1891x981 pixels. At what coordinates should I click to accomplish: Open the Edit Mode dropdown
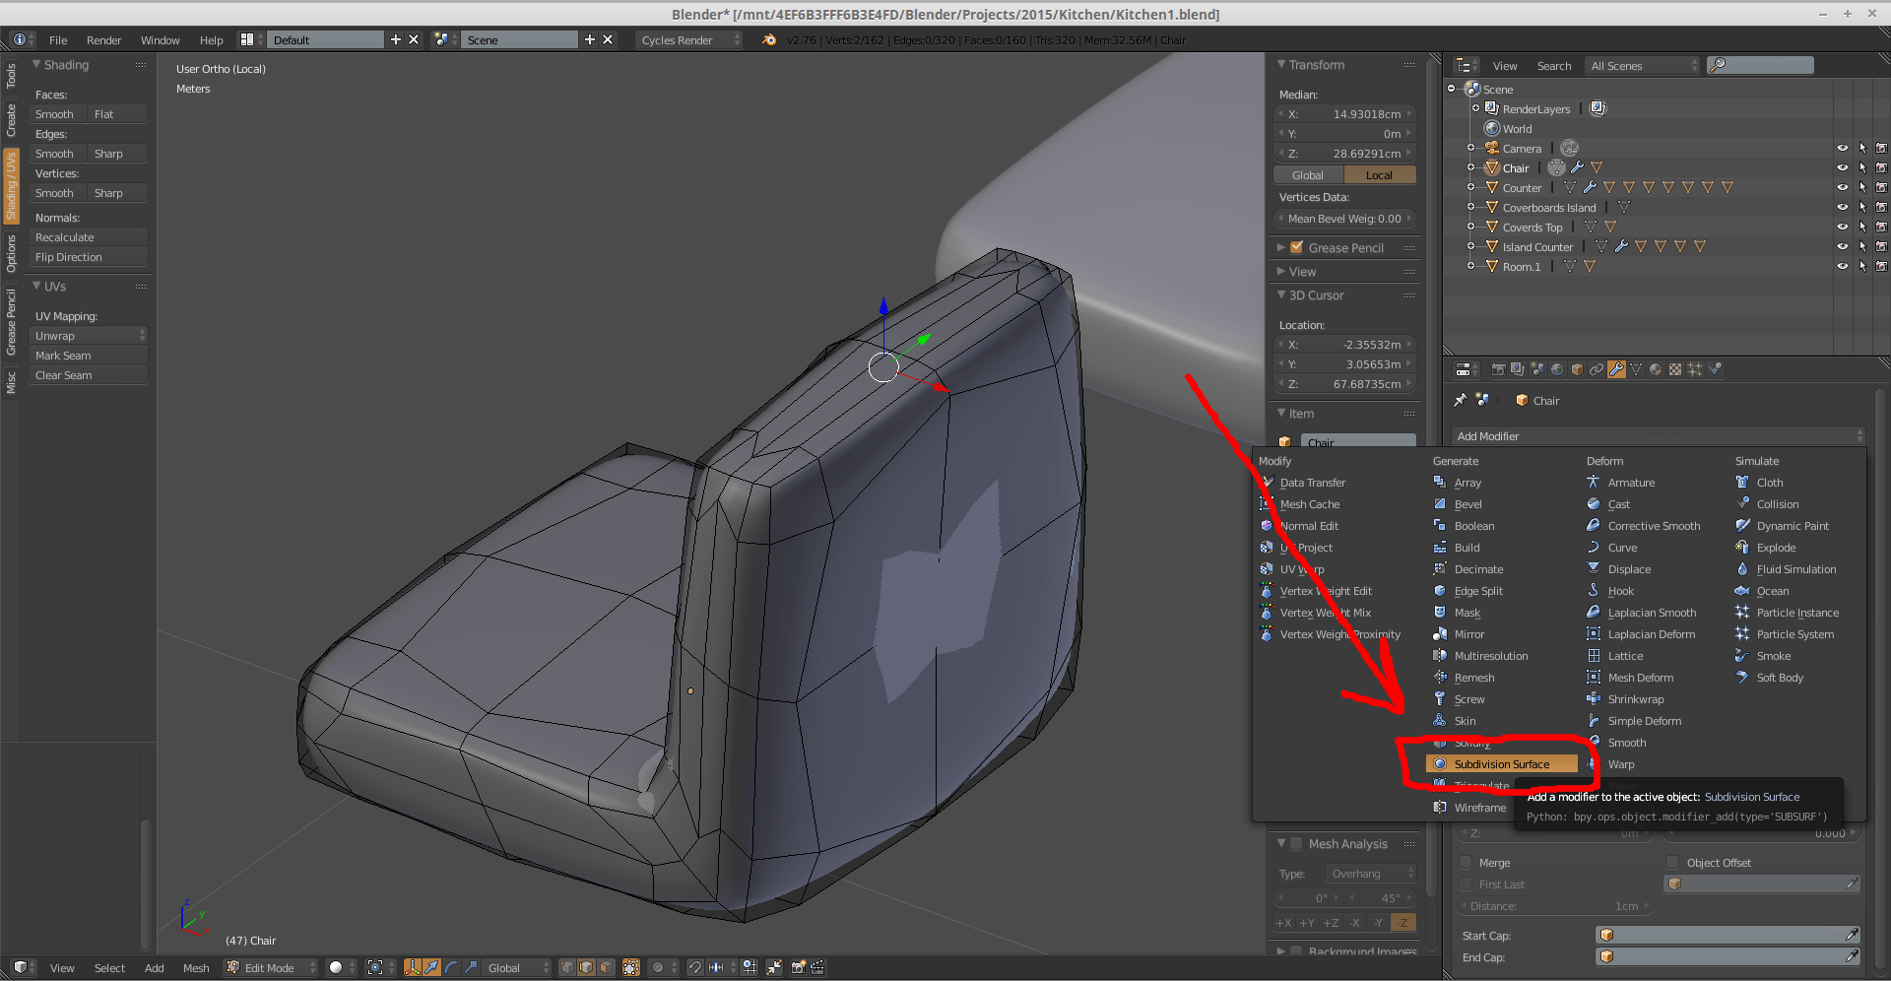[268, 967]
